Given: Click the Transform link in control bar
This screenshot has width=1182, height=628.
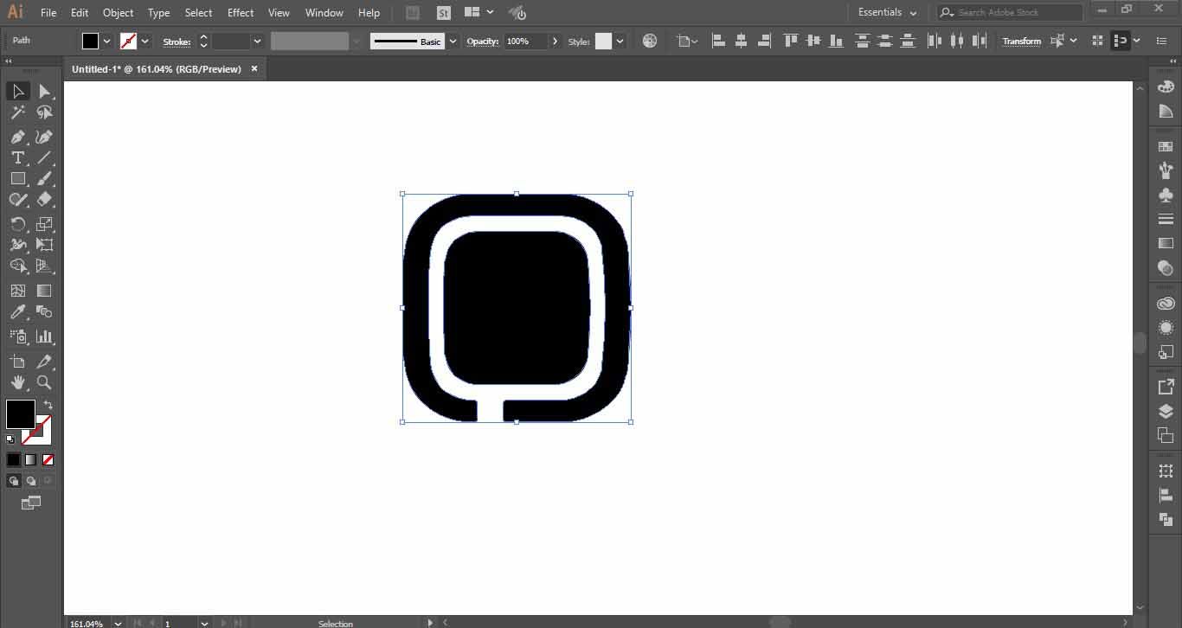Looking at the screenshot, I should point(1021,42).
